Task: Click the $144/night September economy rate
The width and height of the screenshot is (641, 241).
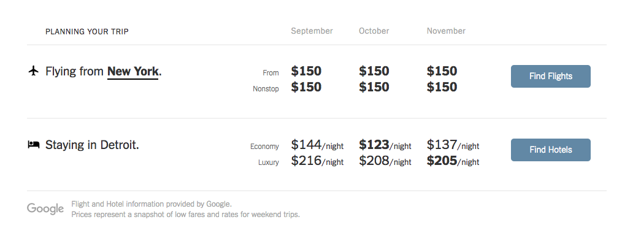Action: (x=317, y=145)
